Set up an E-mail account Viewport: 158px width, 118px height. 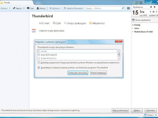pyautogui.click(x=44, y=23)
